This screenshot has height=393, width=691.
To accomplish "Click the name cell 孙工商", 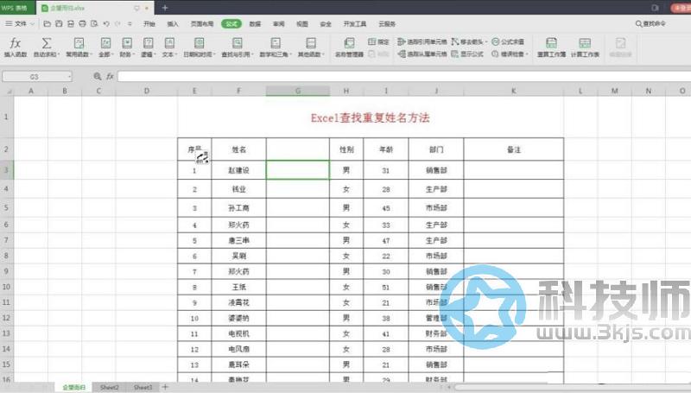I will 239,207.
